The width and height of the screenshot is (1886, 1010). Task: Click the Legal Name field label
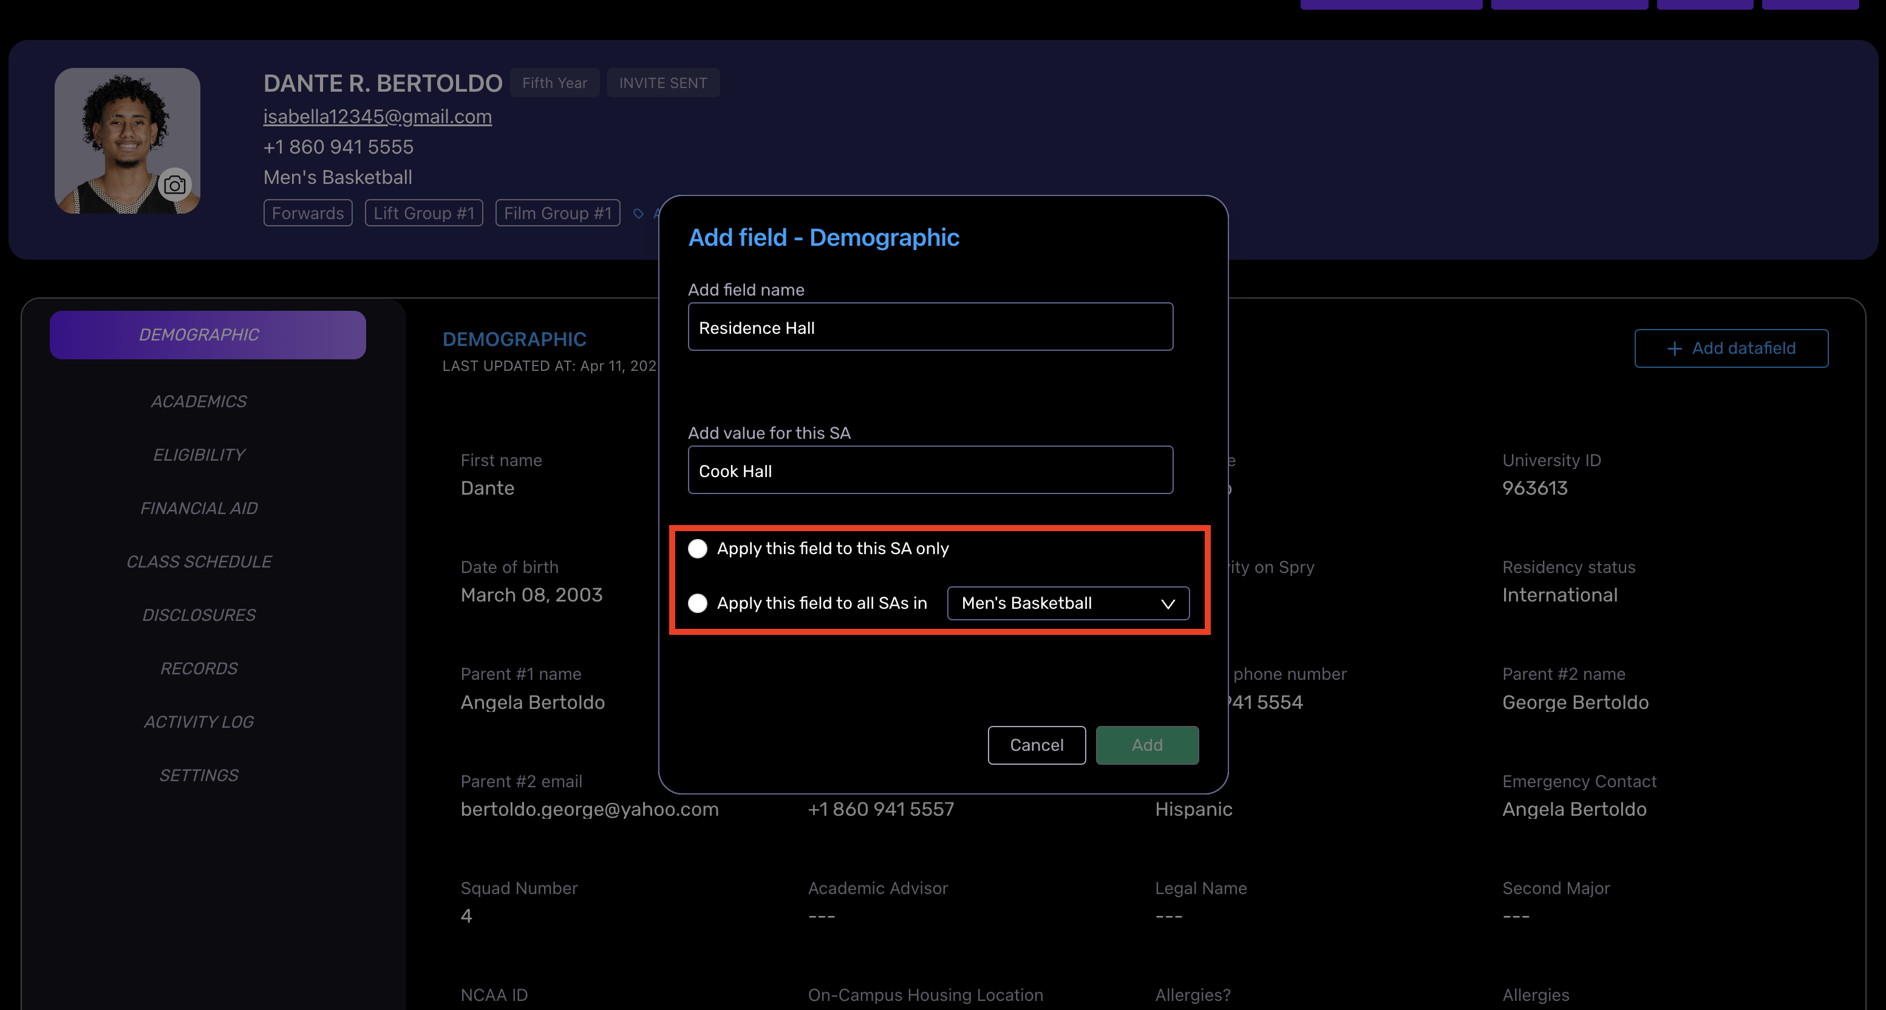[x=1202, y=889]
